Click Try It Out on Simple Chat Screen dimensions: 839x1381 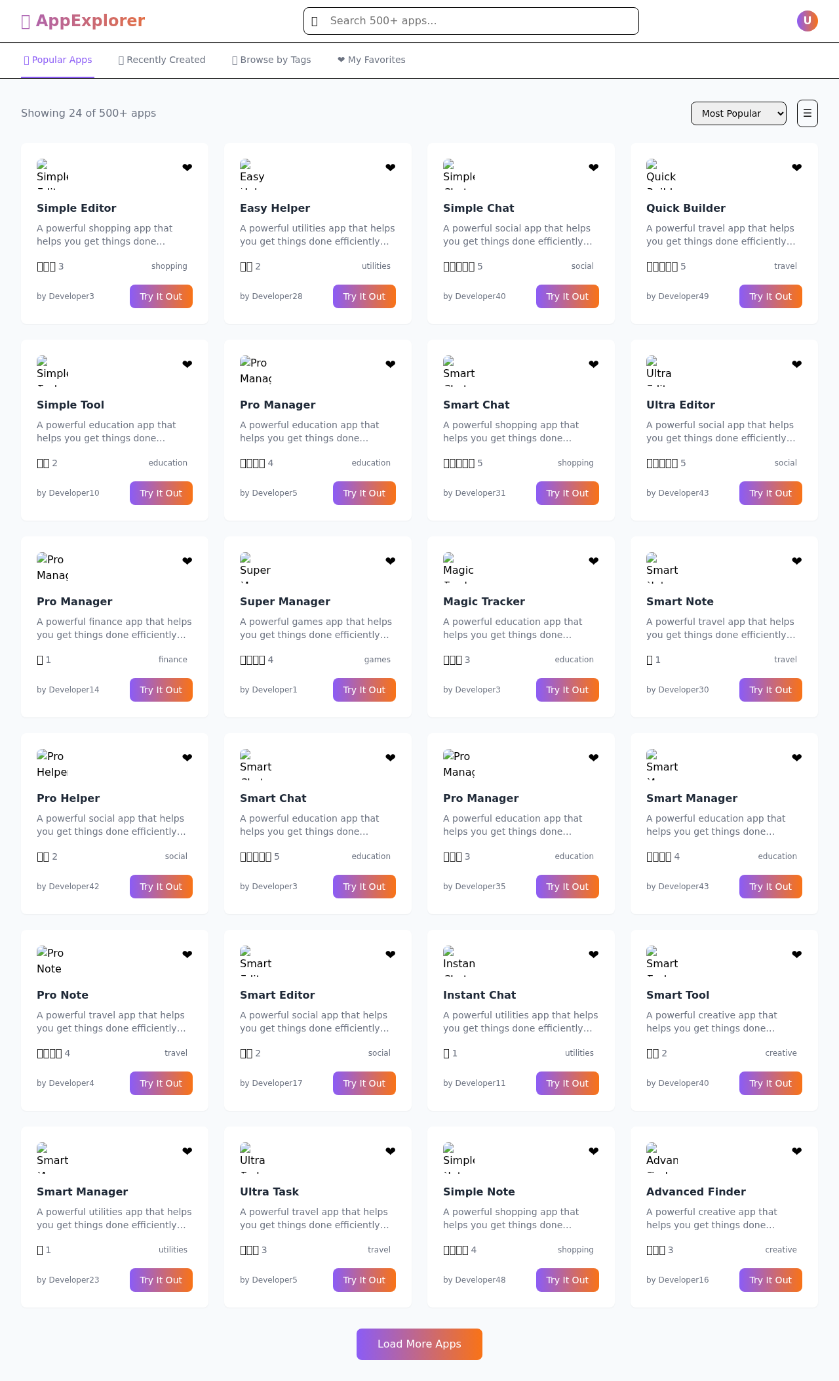click(567, 296)
